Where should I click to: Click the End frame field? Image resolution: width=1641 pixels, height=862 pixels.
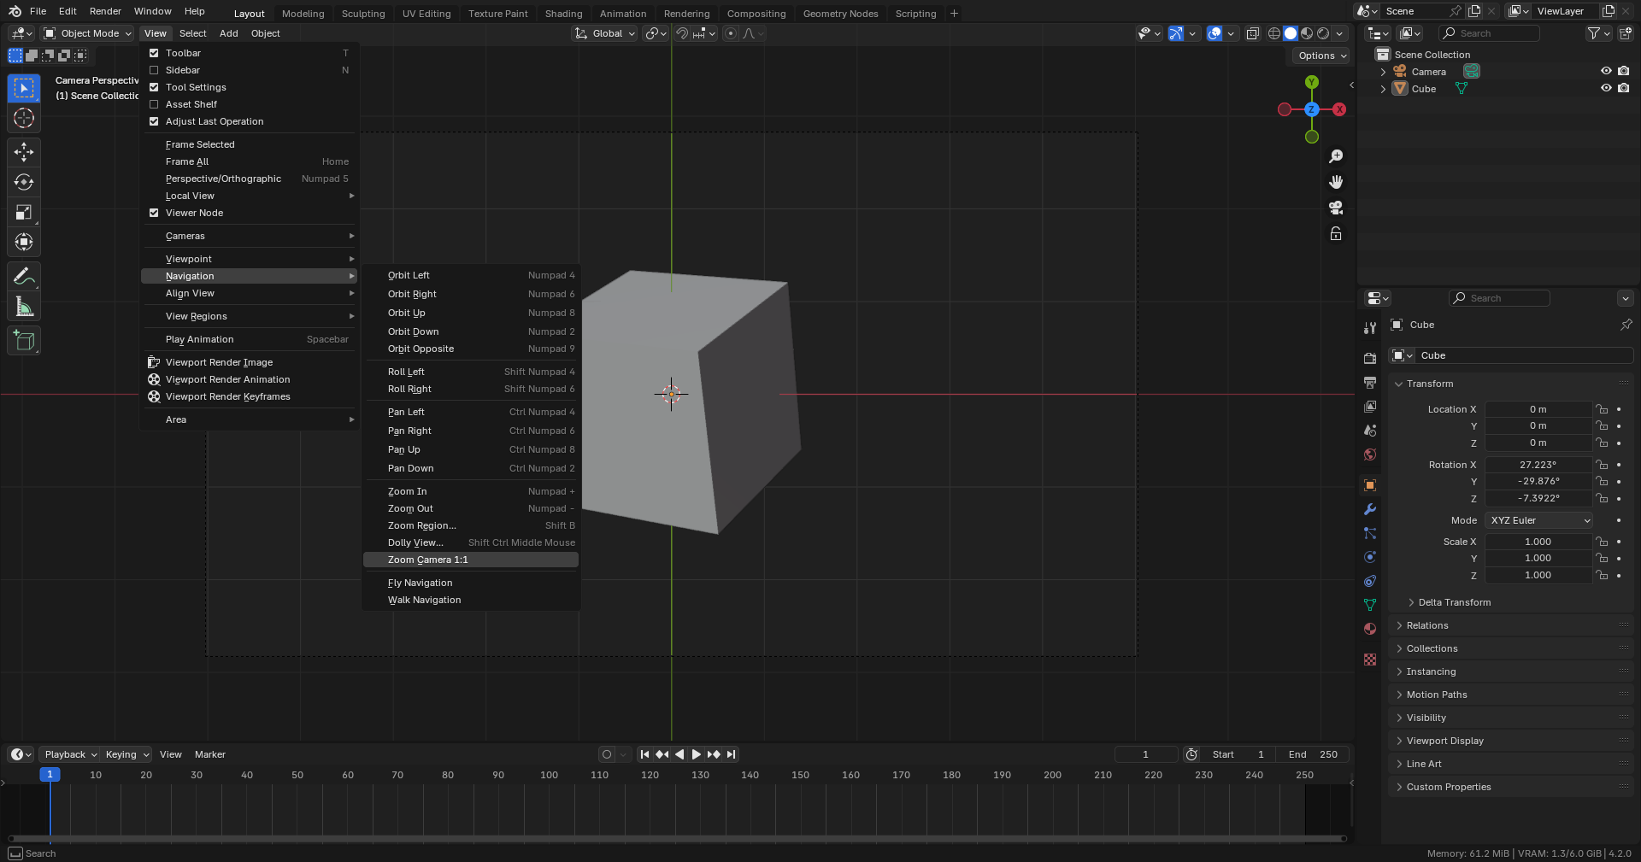[1314, 754]
